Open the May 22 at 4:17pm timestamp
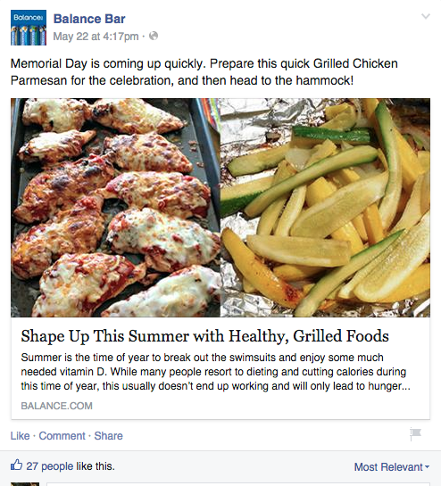The height and width of the screenshot is (486, 441). (x=96, y=37)
